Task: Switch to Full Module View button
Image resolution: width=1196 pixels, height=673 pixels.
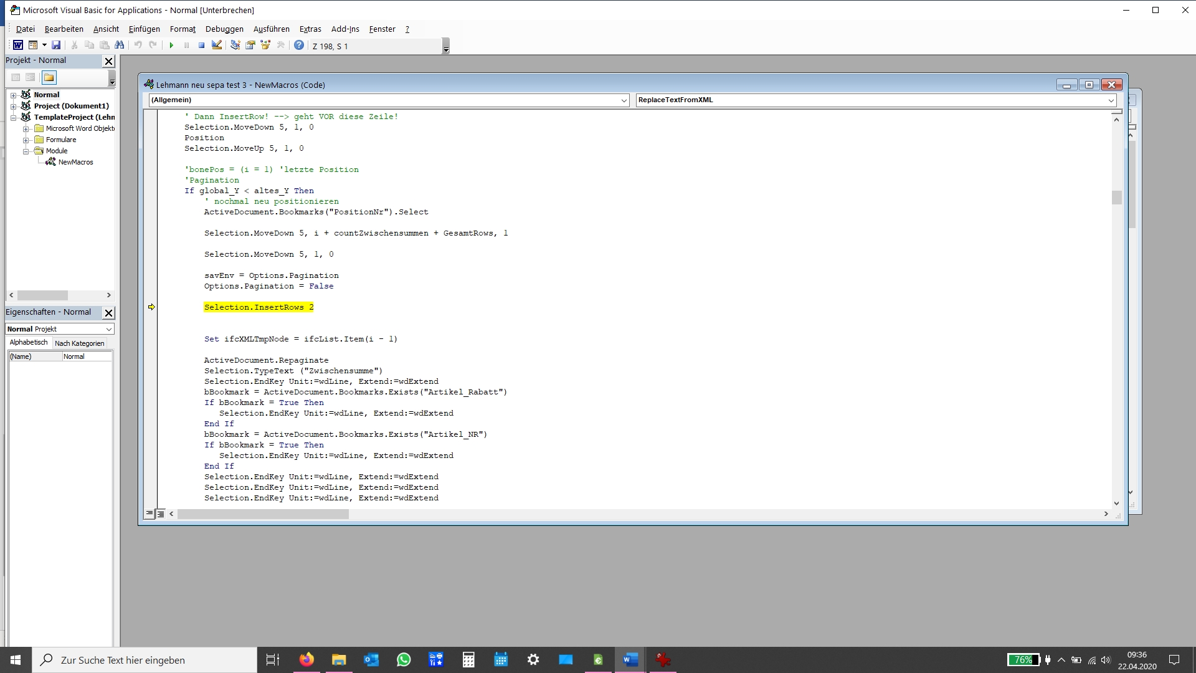Action: pyautogui.click(x=161, y=514)
